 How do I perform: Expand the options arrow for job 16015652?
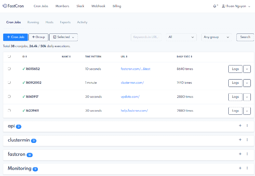pos(247,69)
